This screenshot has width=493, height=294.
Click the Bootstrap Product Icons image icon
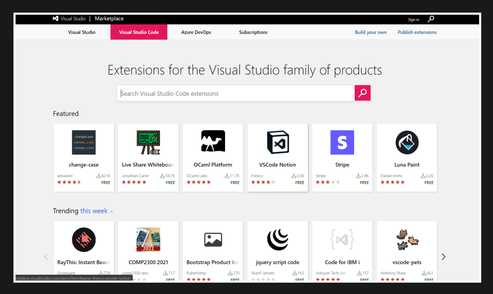(212, 239)
